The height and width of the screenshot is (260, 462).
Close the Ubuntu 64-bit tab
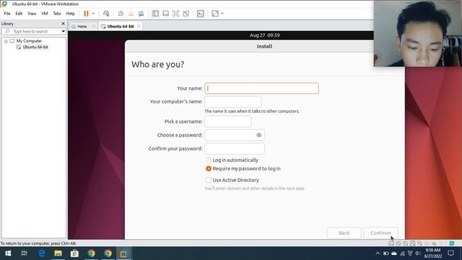pyautogui.click(x=139, y=26)
